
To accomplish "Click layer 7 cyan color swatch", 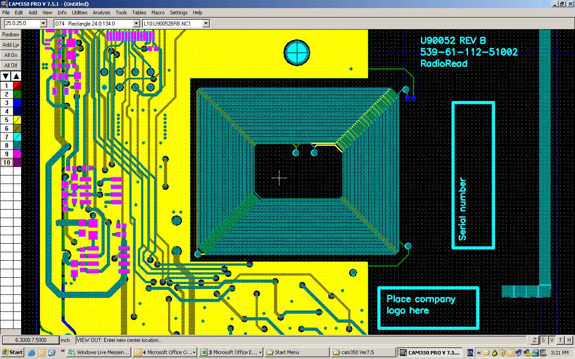I will pyautogui.click(x=17, y=137).
